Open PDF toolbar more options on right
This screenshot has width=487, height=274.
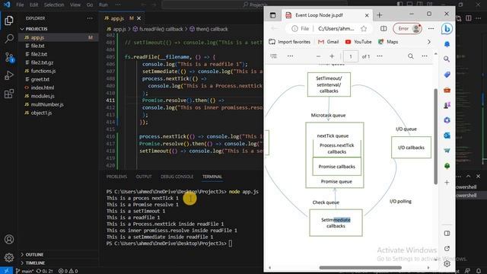425,56
